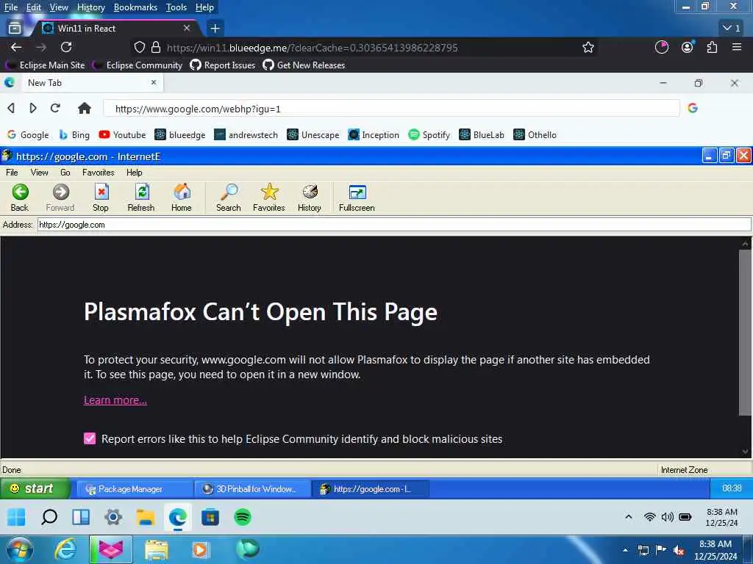The width and height of the screenshot is (753, 564).
Task: Open the Windows 11 Start button
Action: (x=16, y=517)
